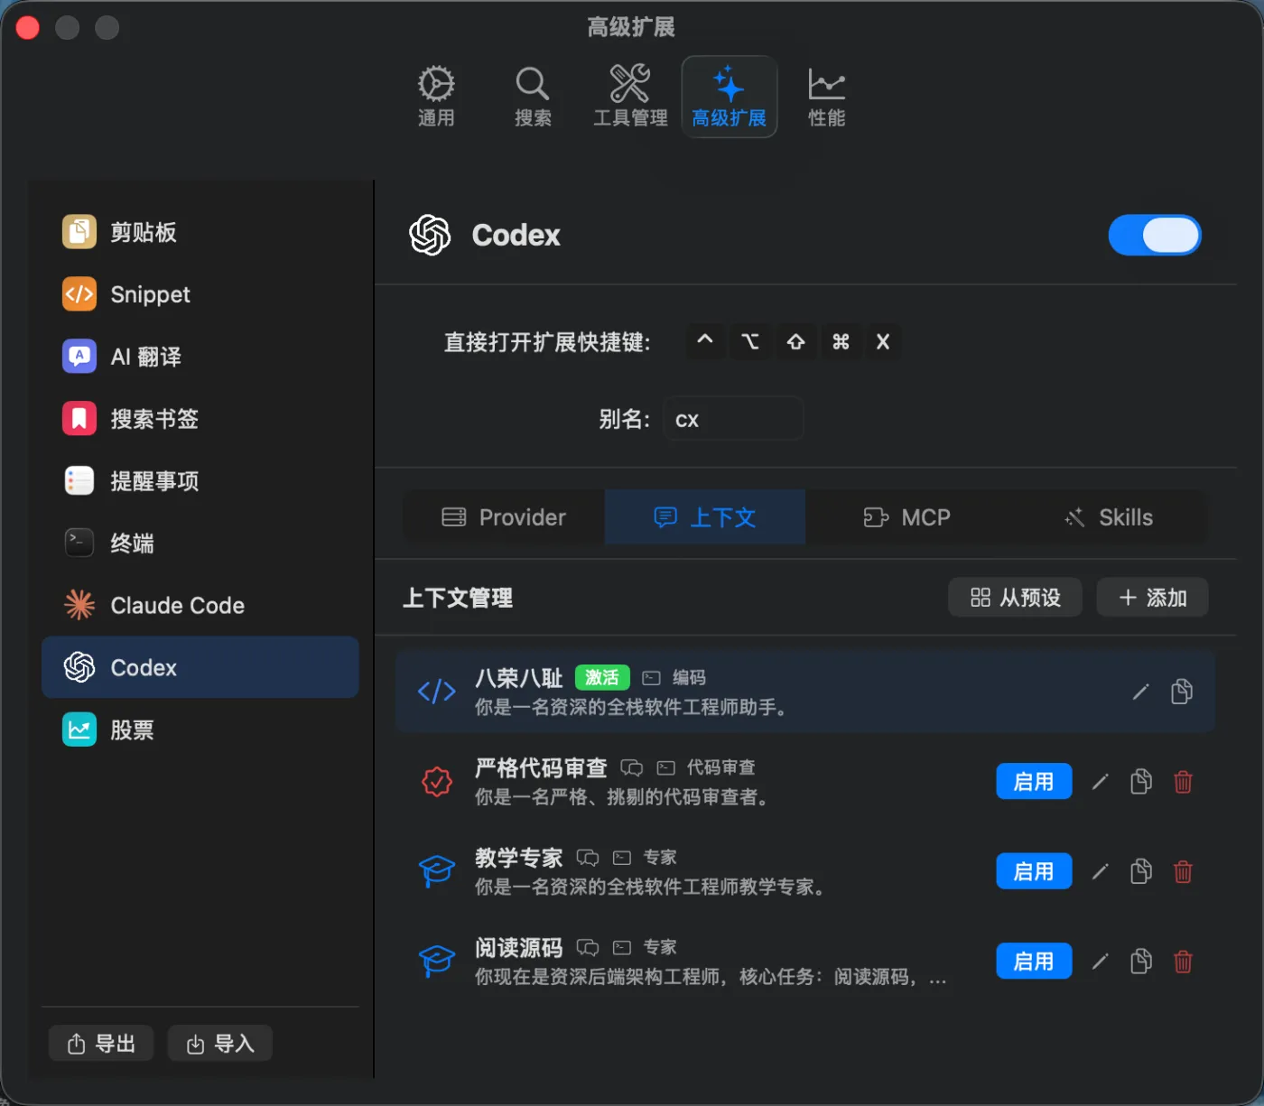
Task: Open the 工具管理 tab
Action: point(630,97)
